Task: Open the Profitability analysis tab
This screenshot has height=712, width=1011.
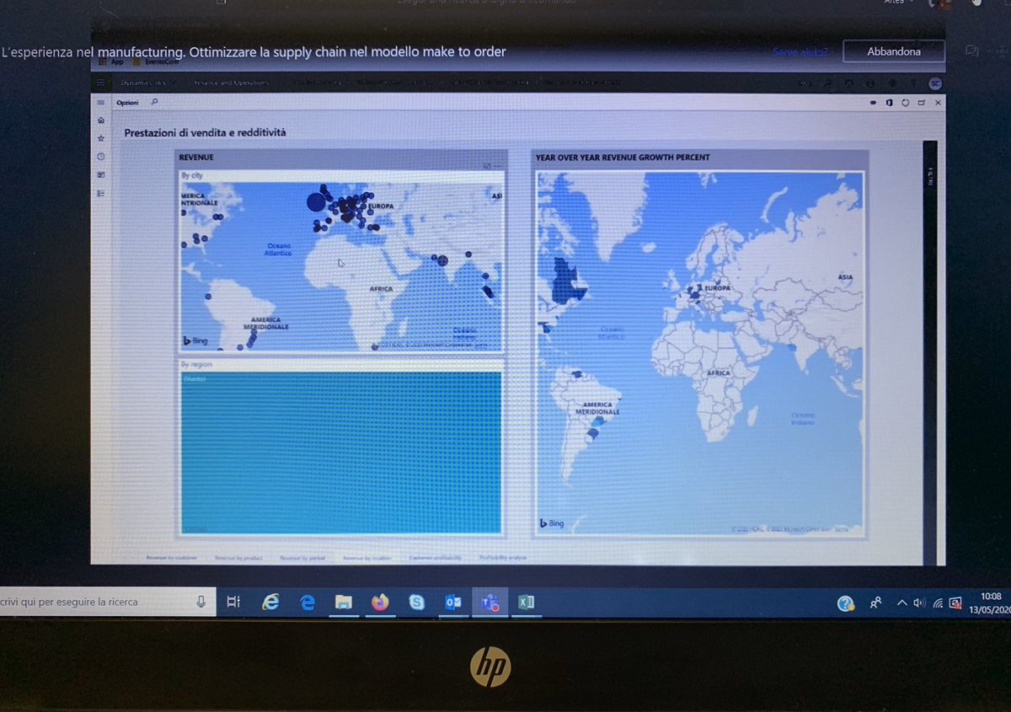Action: click(x=503, y=558)
